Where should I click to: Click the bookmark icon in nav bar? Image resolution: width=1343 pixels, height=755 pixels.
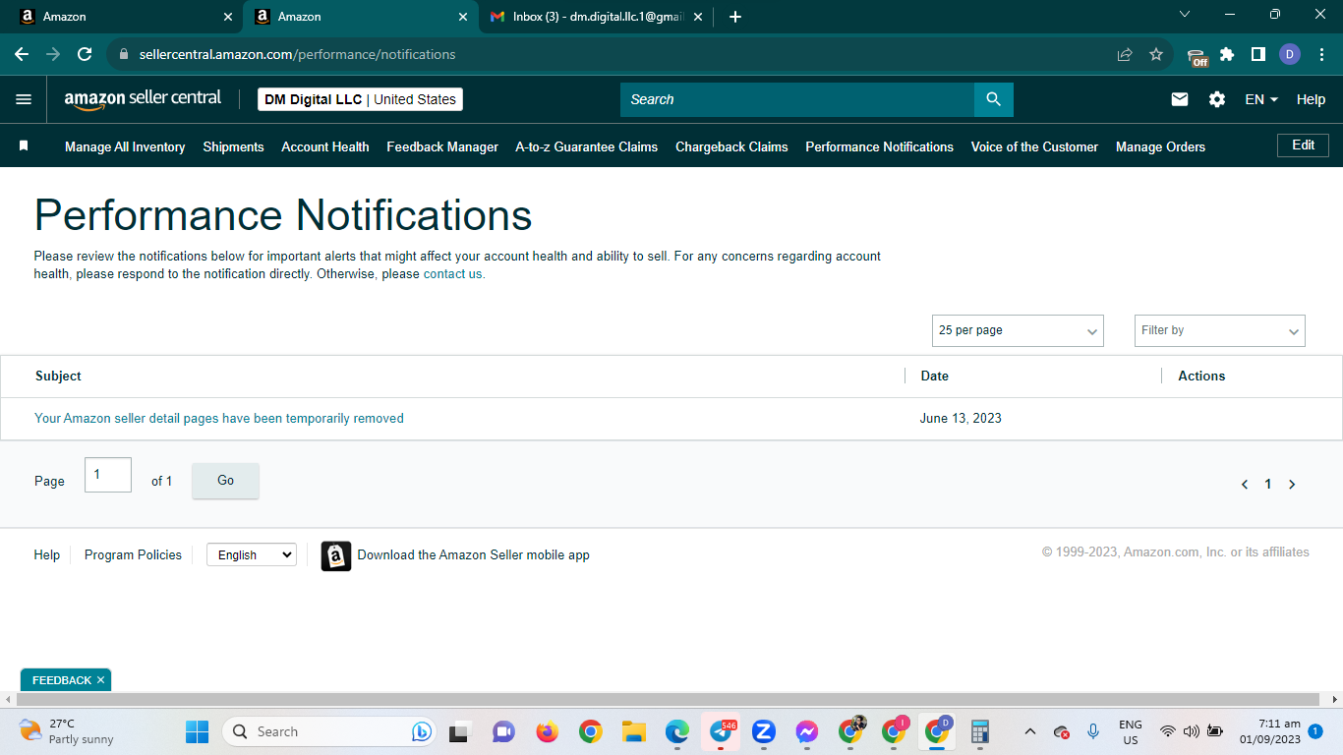[x=24, y=145]
